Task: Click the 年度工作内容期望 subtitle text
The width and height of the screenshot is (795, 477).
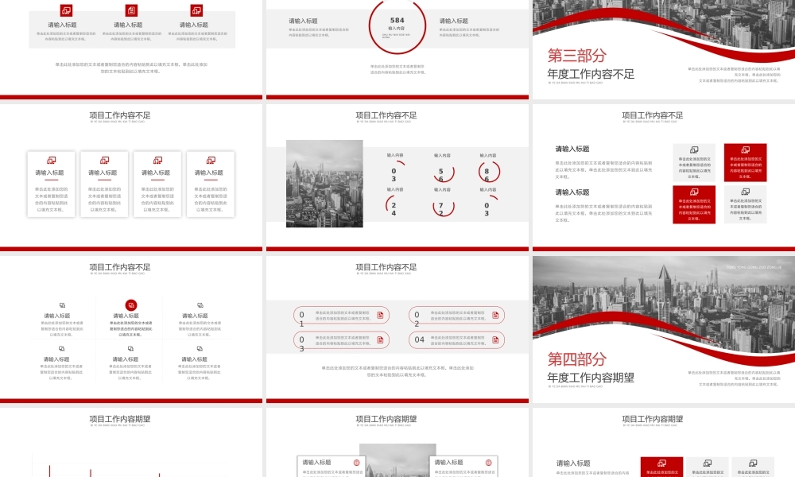Action: coord(591,378)
